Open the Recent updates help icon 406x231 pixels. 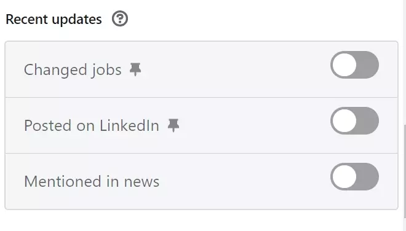pyautogui.click(x=119, y=18)
